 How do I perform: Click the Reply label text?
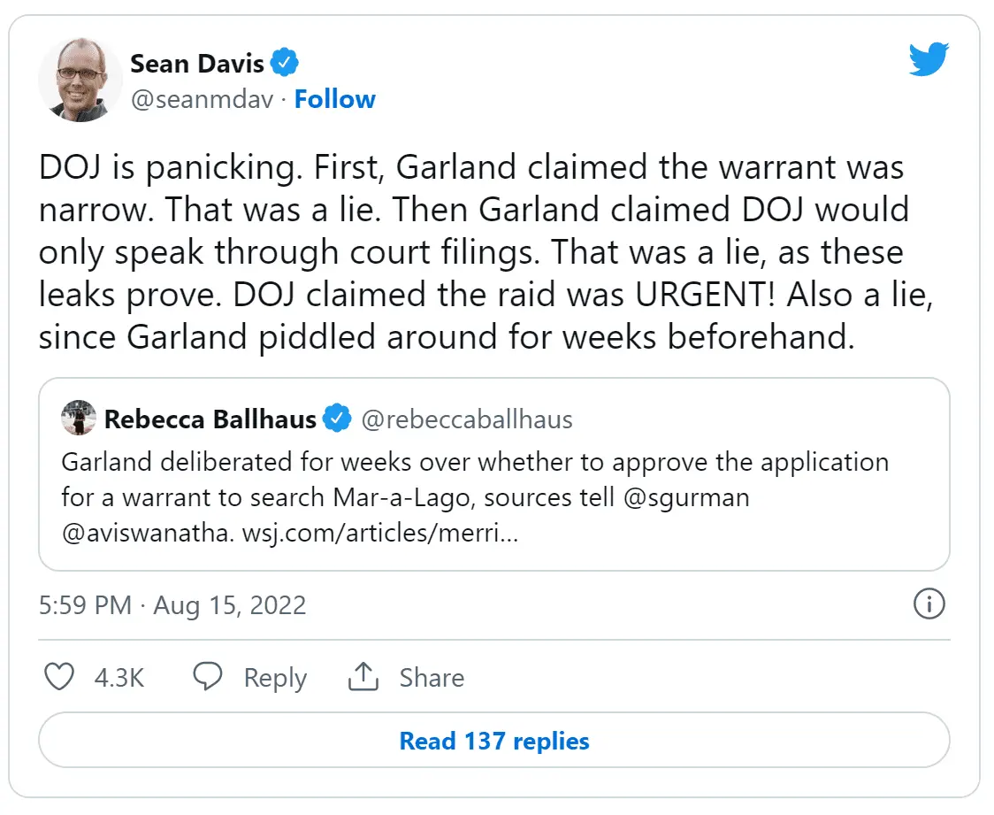[275, 678]
